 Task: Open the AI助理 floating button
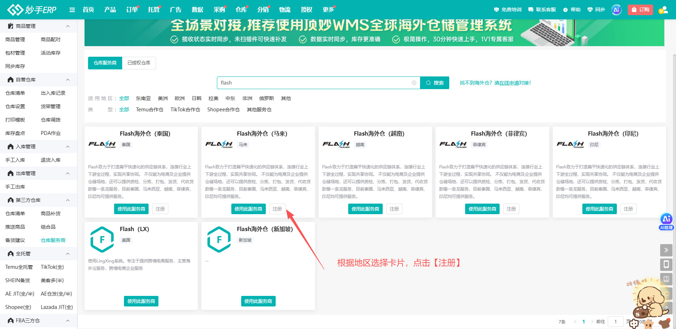coord(666,222)
